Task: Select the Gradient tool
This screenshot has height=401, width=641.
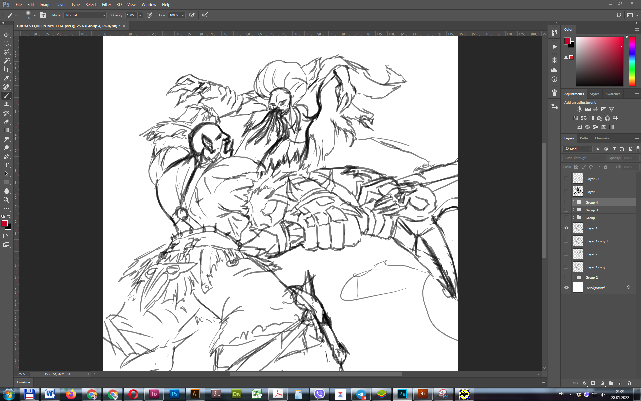Action: point(6,130)
